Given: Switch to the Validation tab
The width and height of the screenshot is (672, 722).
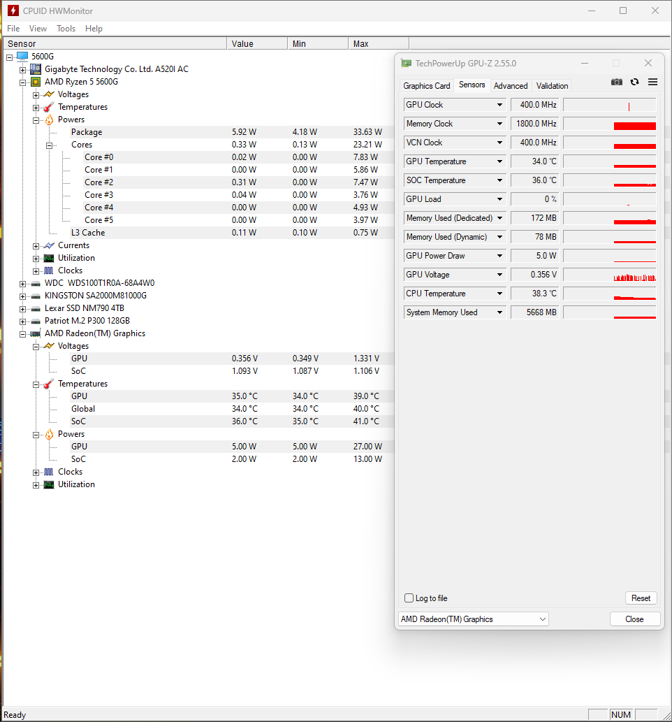Looking at the screenshot, I should click(552, 86).
